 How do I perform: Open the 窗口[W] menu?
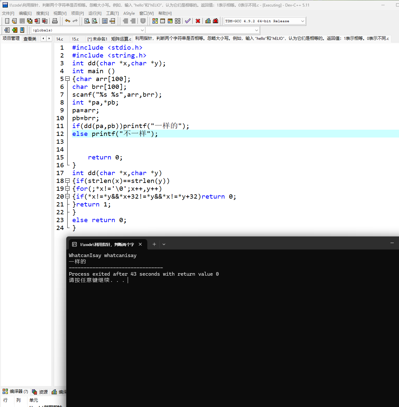[x=146, y=13]
